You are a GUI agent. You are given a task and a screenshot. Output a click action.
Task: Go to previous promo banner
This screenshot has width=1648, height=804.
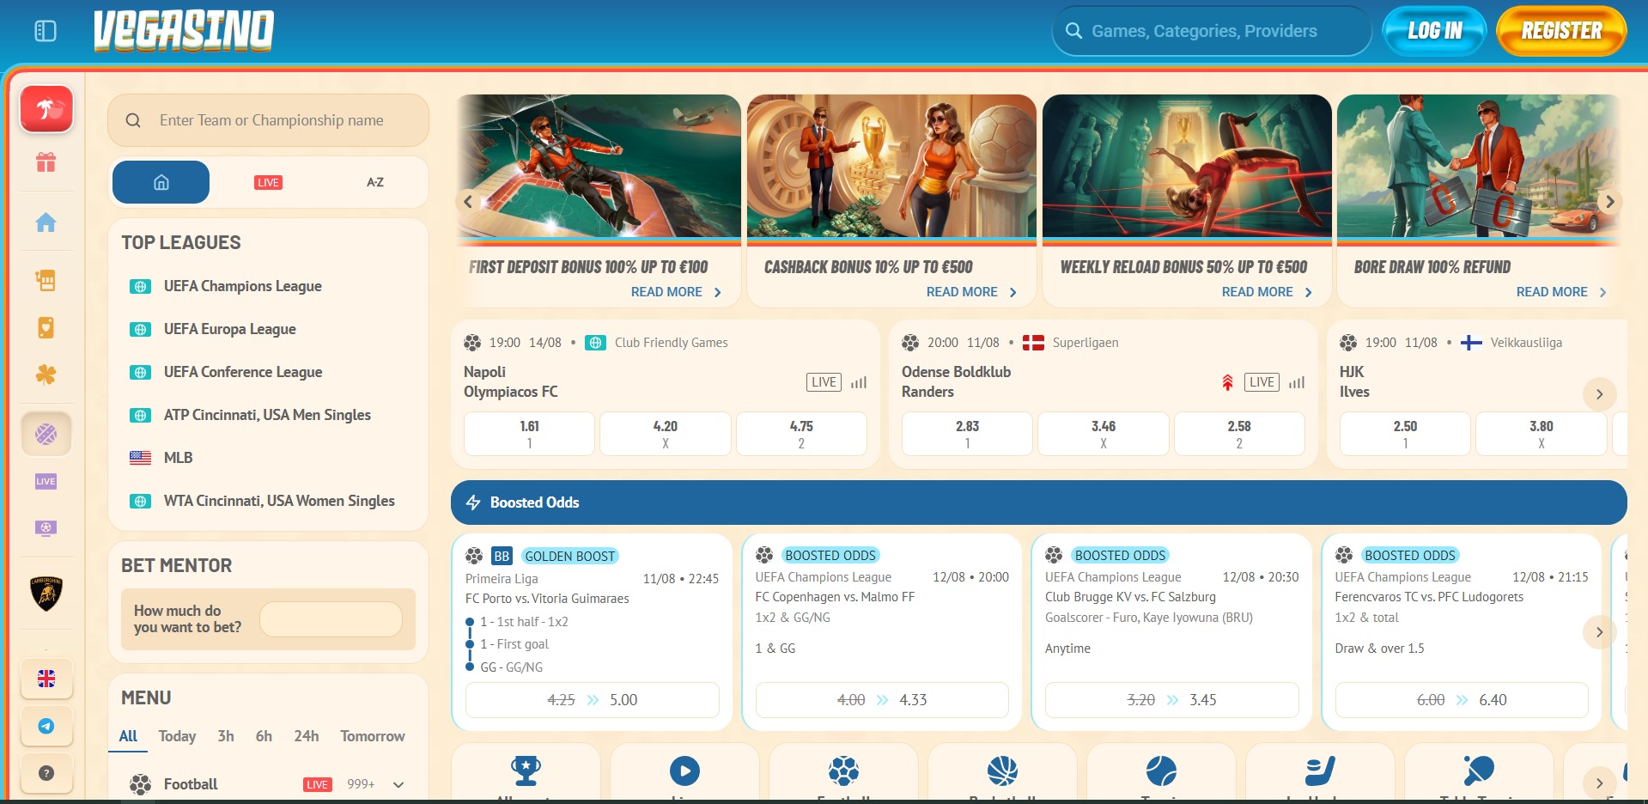pyautogui.click(x=468, y=202)
